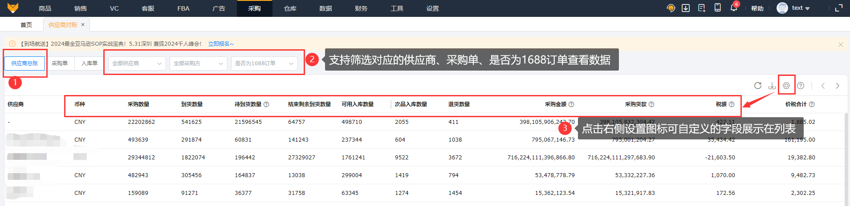Screen dimensions: 850x206
Task: Click purchase quantity cell 22202862
Action: [x=141, y=122]
